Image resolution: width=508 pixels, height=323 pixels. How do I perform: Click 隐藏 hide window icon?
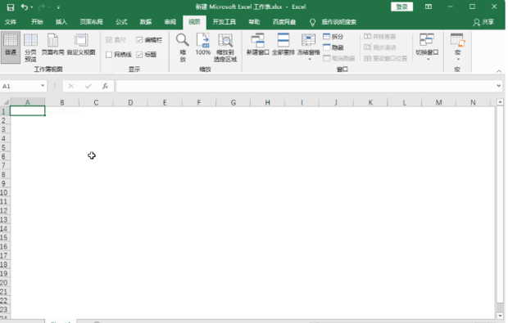point(327,47)
